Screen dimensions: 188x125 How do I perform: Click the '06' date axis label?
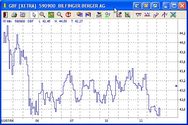coord(37,121)
